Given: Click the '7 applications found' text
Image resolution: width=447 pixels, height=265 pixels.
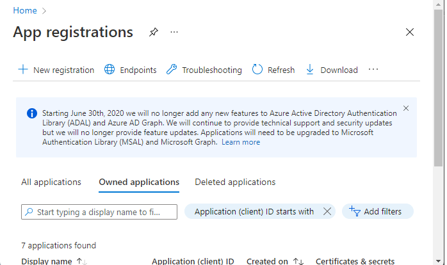Looking at the screenshot, I should point(59,246).
